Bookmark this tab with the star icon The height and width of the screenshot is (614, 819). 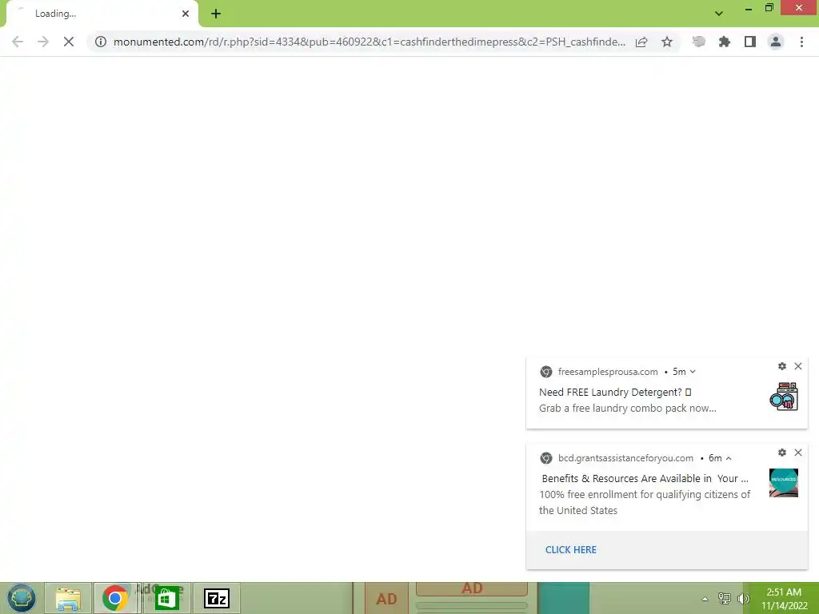pos(667,42)
